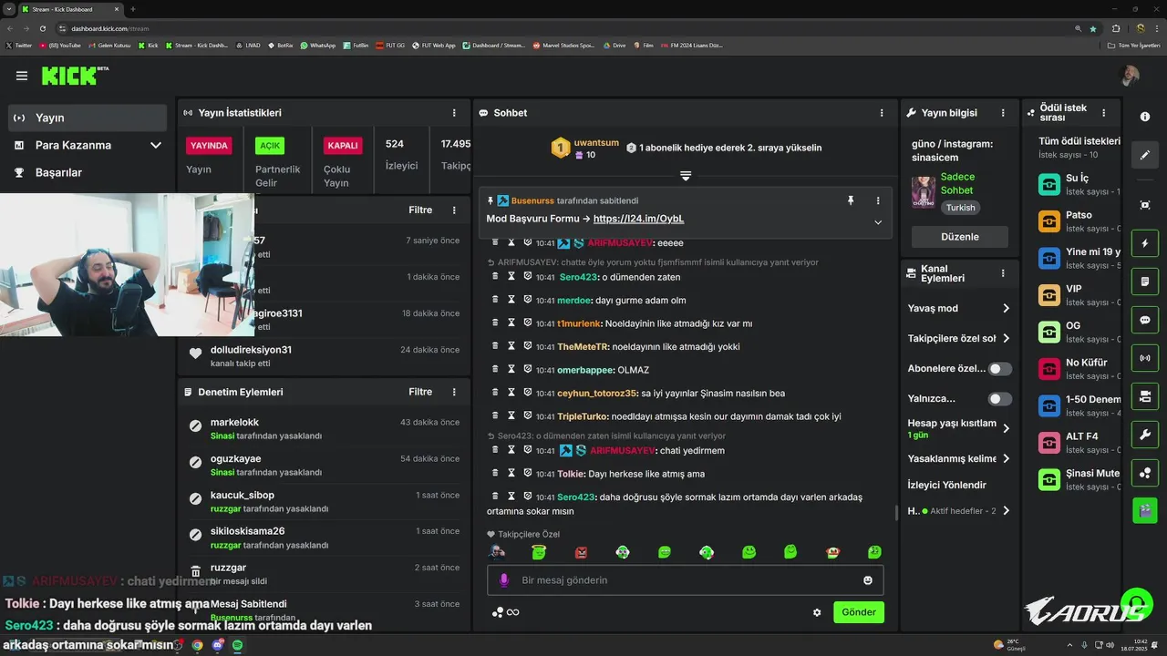Open Yayın bilgisi three-dot menu

click(x=1003, y=113)
